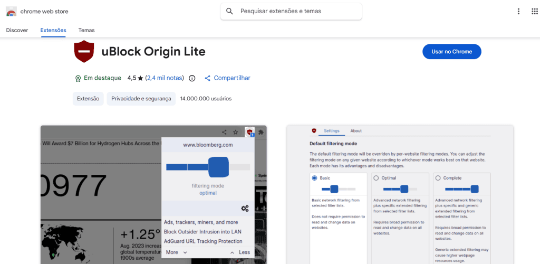Click the star bookmark icon in screenshot
Image resolution: width=540 pixels, height=264 pixels.
[x=236, y=131]
